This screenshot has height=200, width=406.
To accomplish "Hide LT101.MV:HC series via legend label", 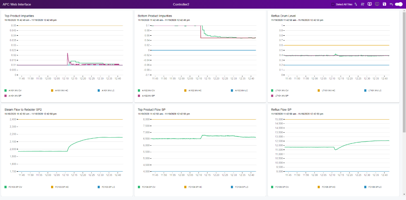I will click(328, 91).
